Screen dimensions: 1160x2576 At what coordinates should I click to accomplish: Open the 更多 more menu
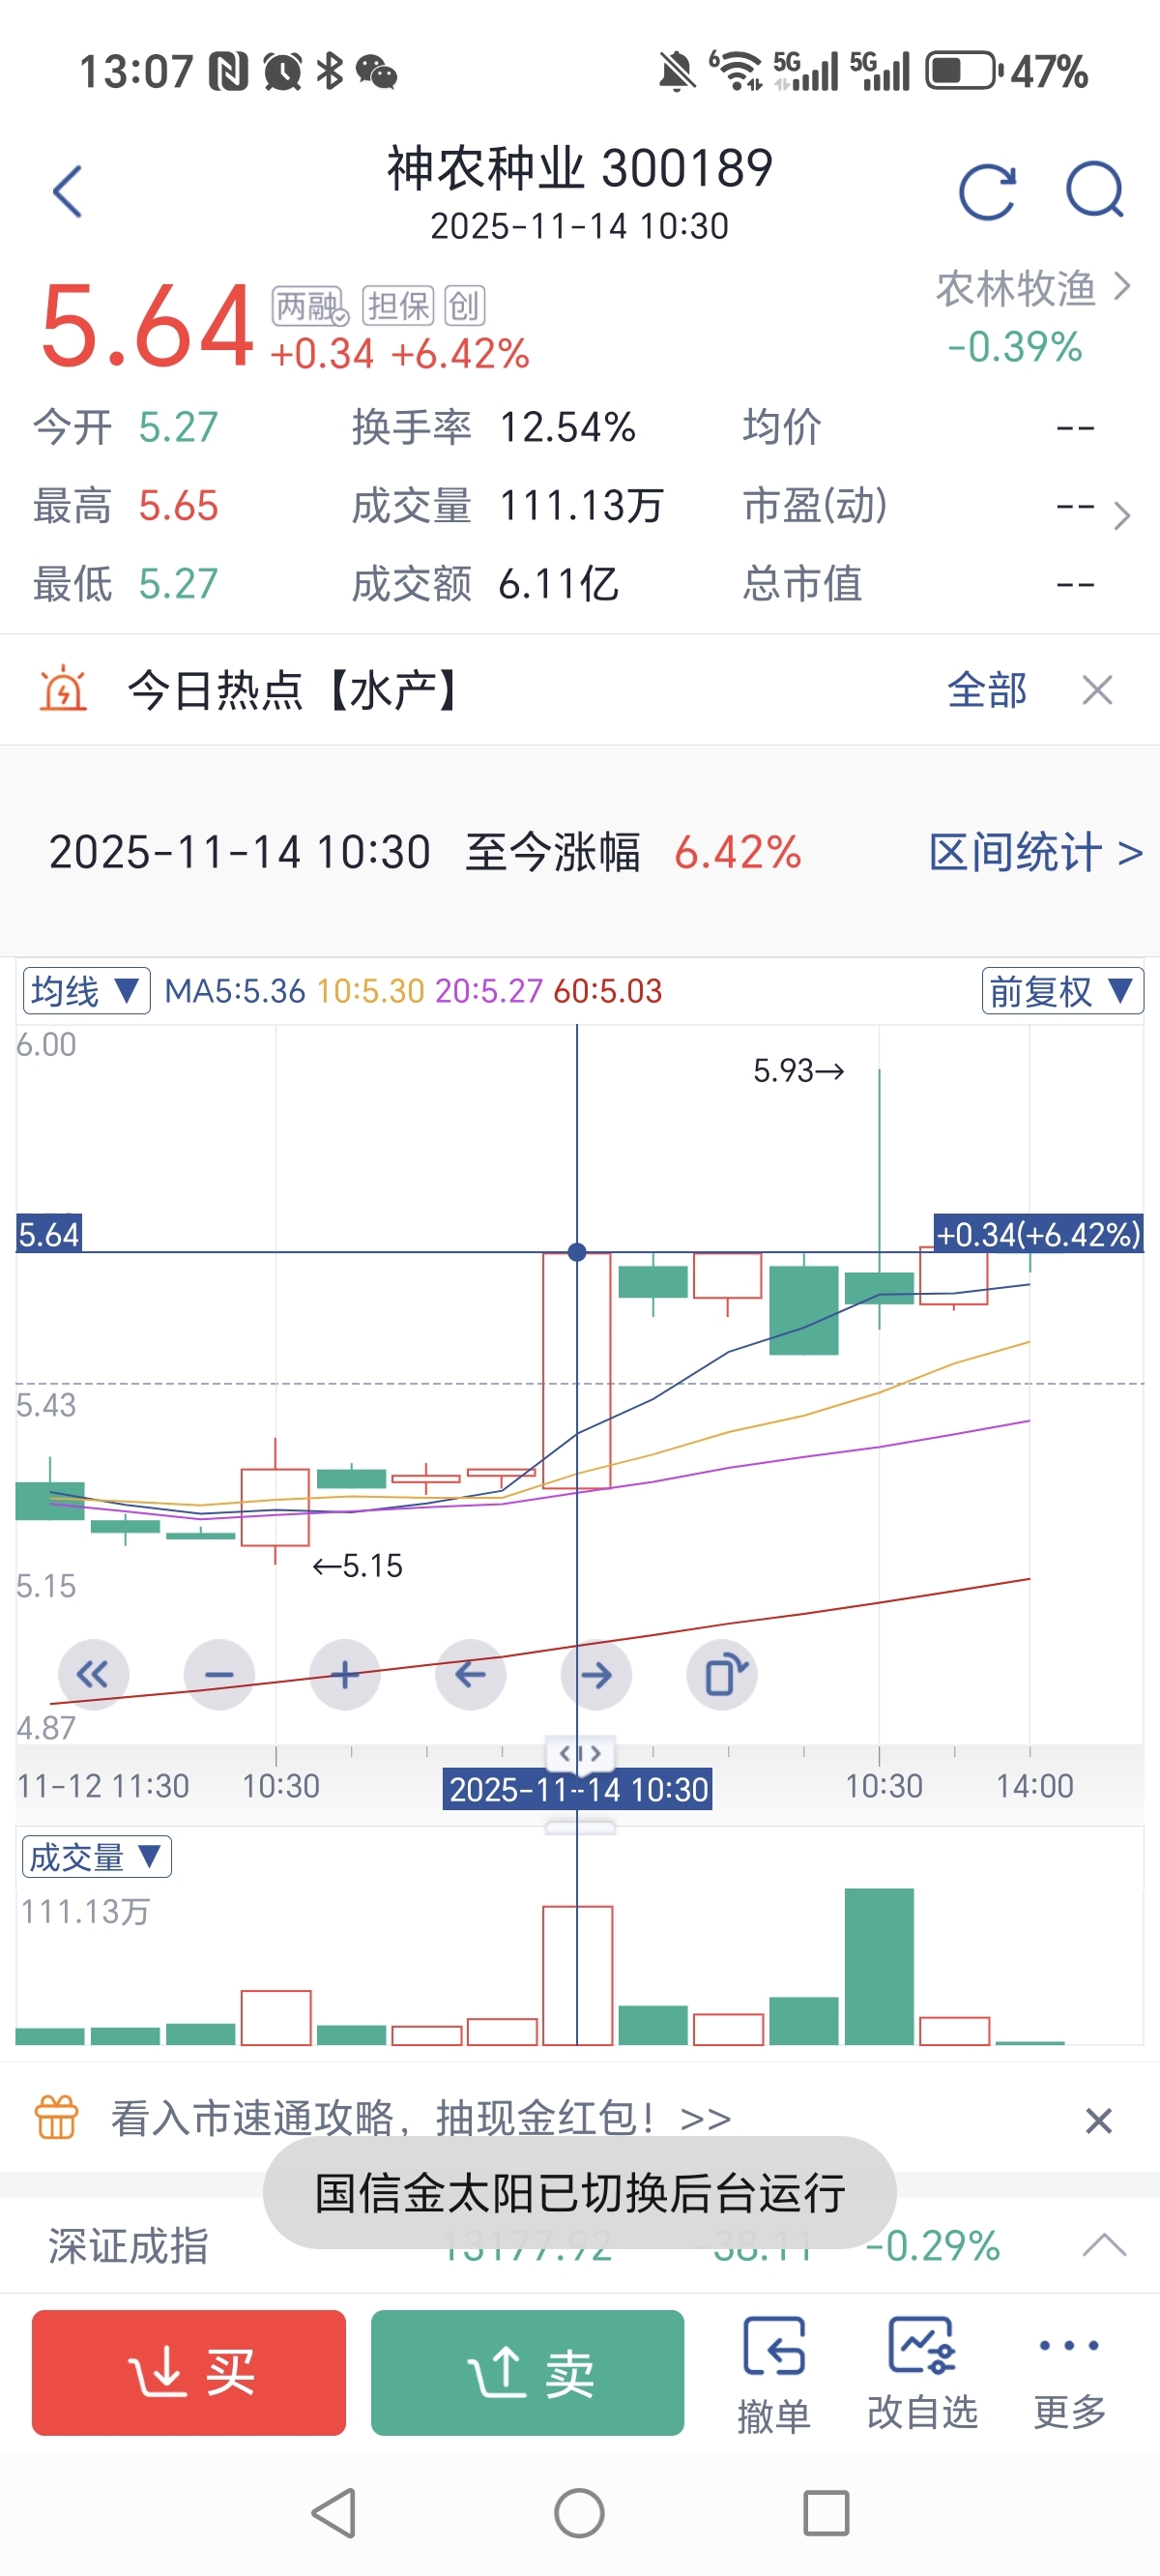pyautogui.click(x=1069, y=2374)
